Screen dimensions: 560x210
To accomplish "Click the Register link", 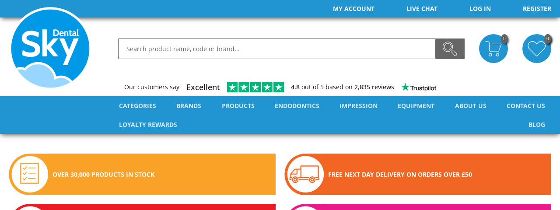I will [537, 9].
